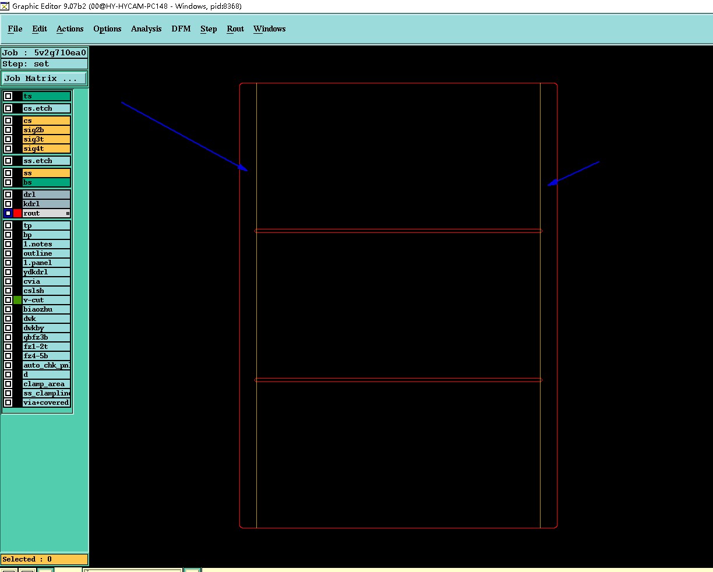Toggle the sig4t layer checkbox
Image resolution: width=713 pixels, height=572 pixels.
click(8, 149)
